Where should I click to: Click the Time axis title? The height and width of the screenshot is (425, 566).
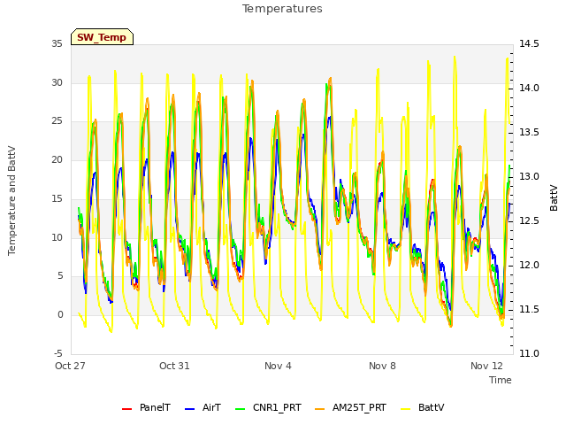point(501,380)
